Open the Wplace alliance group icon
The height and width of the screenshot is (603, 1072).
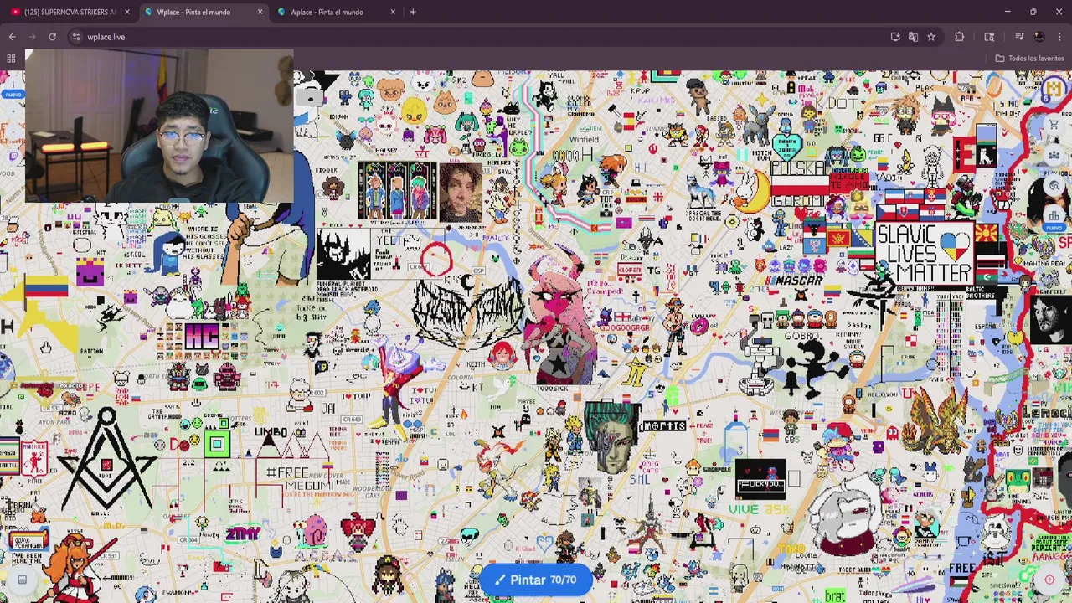(x=1054, y=156)
